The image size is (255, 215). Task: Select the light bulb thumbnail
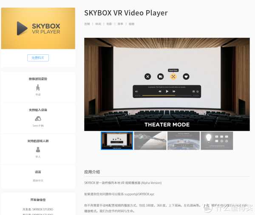[217, 141]
